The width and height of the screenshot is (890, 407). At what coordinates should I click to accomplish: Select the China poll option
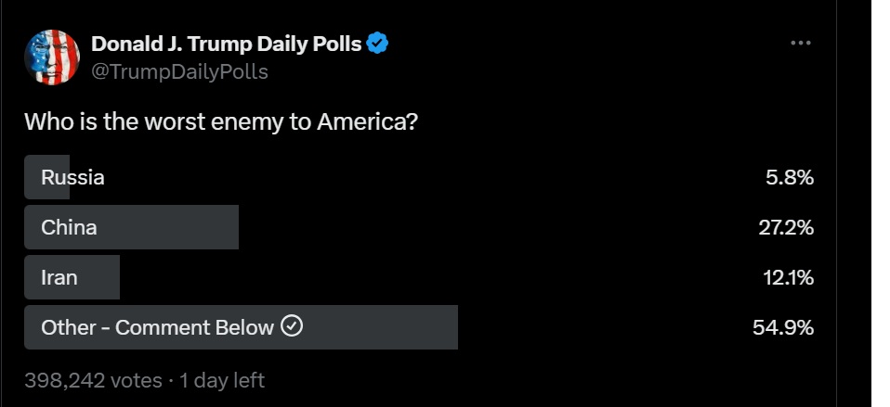tap(419, 227)
